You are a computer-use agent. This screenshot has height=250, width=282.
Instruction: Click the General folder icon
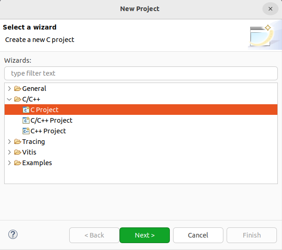point(18,89)
